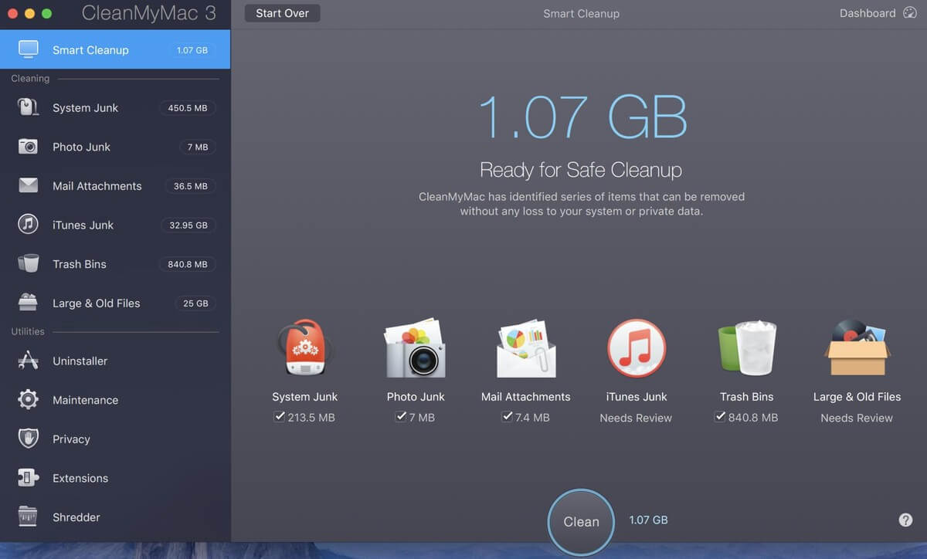Open help with the question mark icon
Image resolution: width=927 pixels, height=559 pixels.
905,520
